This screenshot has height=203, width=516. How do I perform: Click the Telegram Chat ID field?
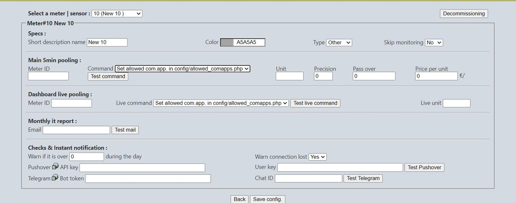click(308, 178)
